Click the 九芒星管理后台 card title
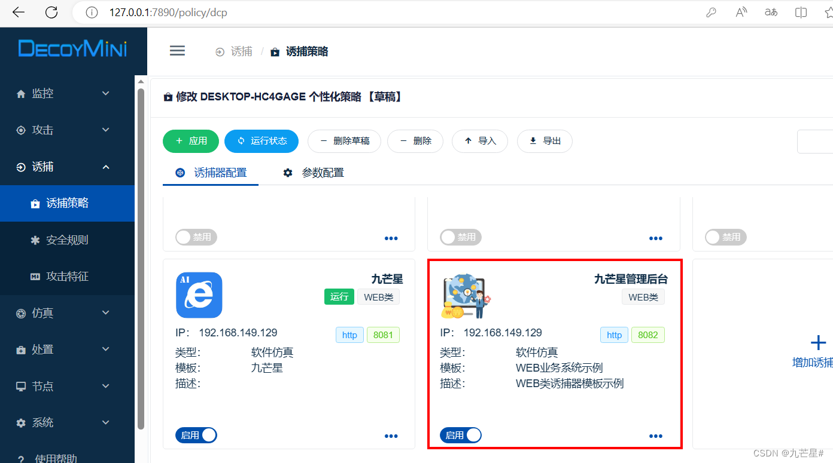The width and height of the screenshot is (833, 463). coord(631,279)
